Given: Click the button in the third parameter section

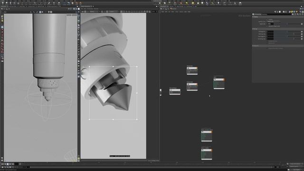Looking at the screenshot, I should pyautogui.click(x=275, y=48).
